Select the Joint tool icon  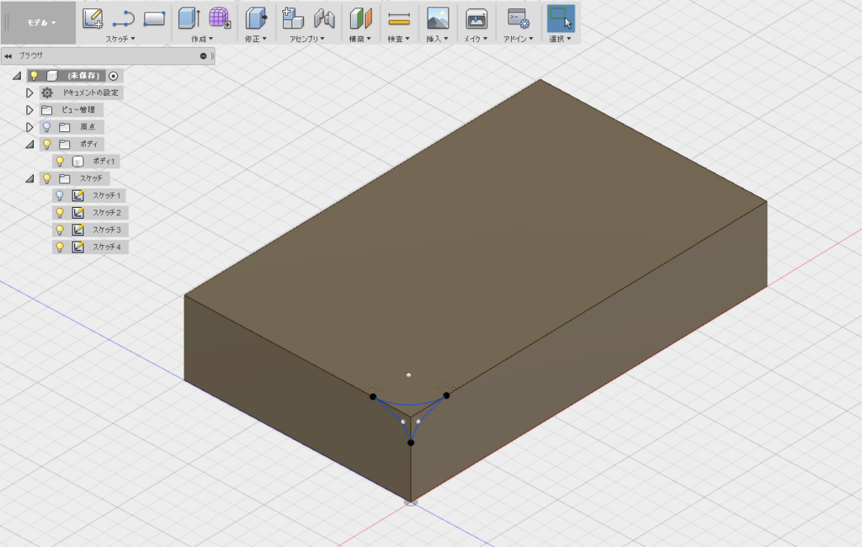click(x=324, y=19)
